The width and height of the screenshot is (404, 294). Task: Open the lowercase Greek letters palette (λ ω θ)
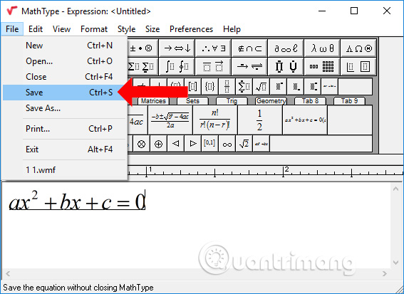tap(322, 48)
